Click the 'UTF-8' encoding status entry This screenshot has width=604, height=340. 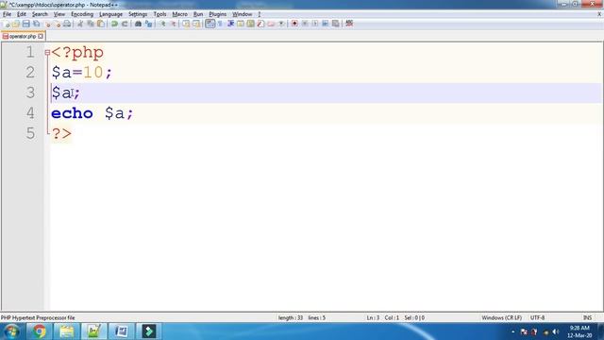point(537,318)
